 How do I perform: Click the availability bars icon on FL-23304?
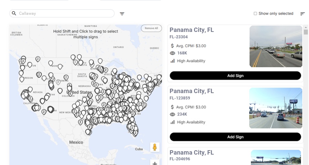tap(173, 61)
